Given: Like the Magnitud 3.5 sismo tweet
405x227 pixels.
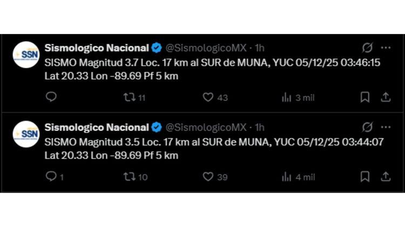Looking at the screenshot, I should [208, 176].
